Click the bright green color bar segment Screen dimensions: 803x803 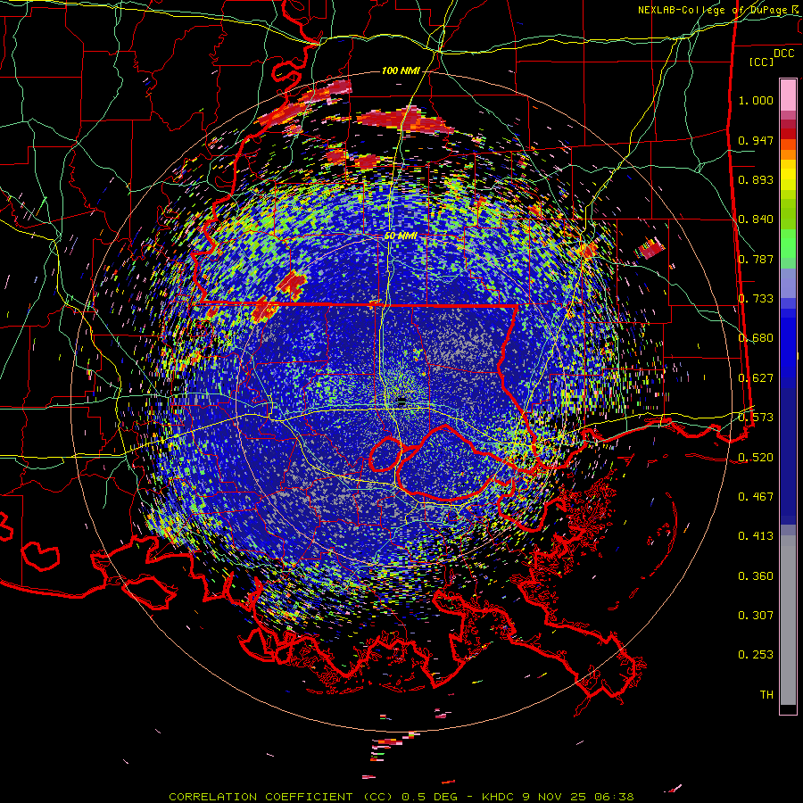coord(788,244)
